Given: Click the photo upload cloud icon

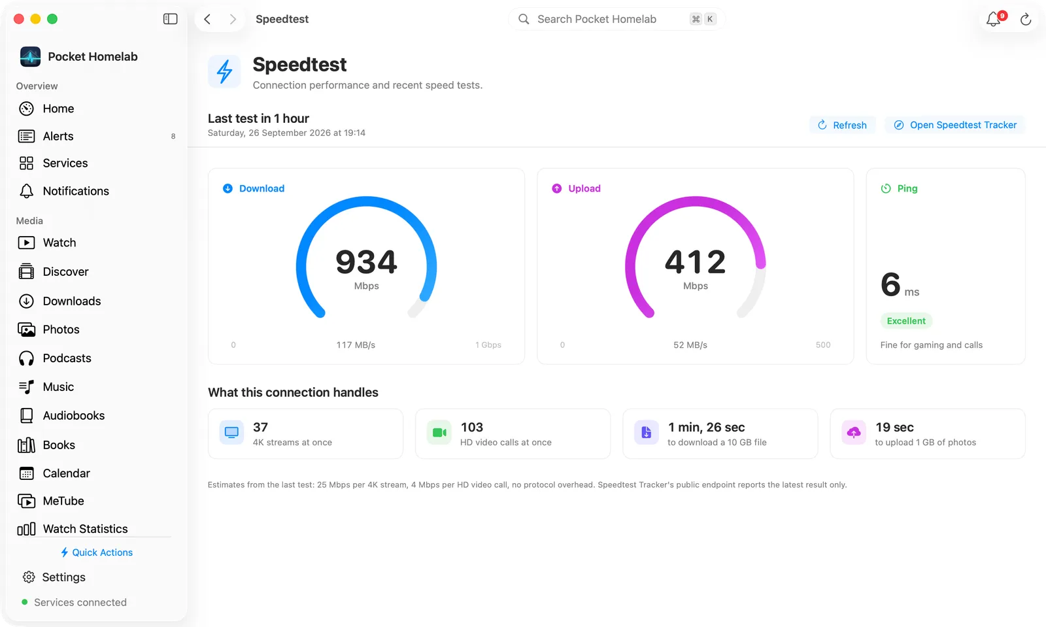Looking at the screenshot, I should (x=854, y=432).
